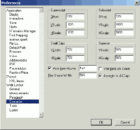Toggle Accents for All Caps checkbox
The image size is (140, 130).
(100, 76)
